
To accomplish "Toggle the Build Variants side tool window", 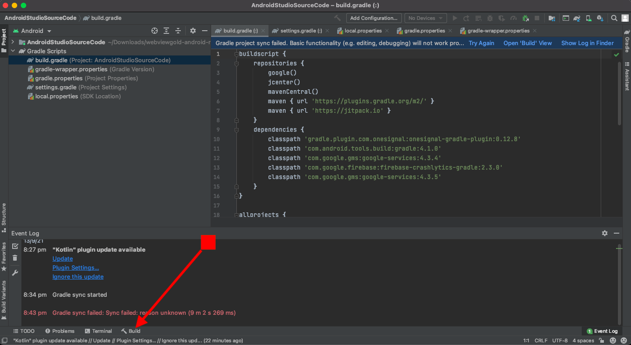I will point(4,299).
